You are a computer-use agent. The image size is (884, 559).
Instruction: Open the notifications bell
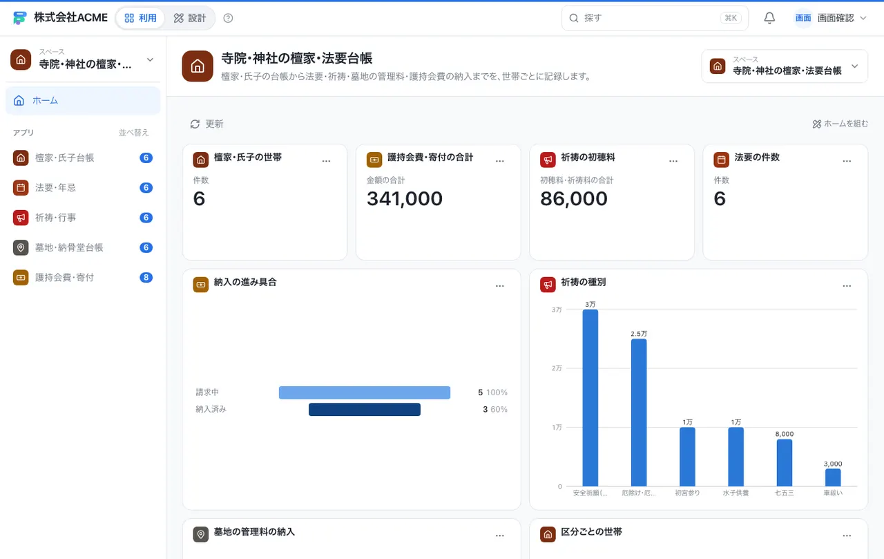coord(769,18)
